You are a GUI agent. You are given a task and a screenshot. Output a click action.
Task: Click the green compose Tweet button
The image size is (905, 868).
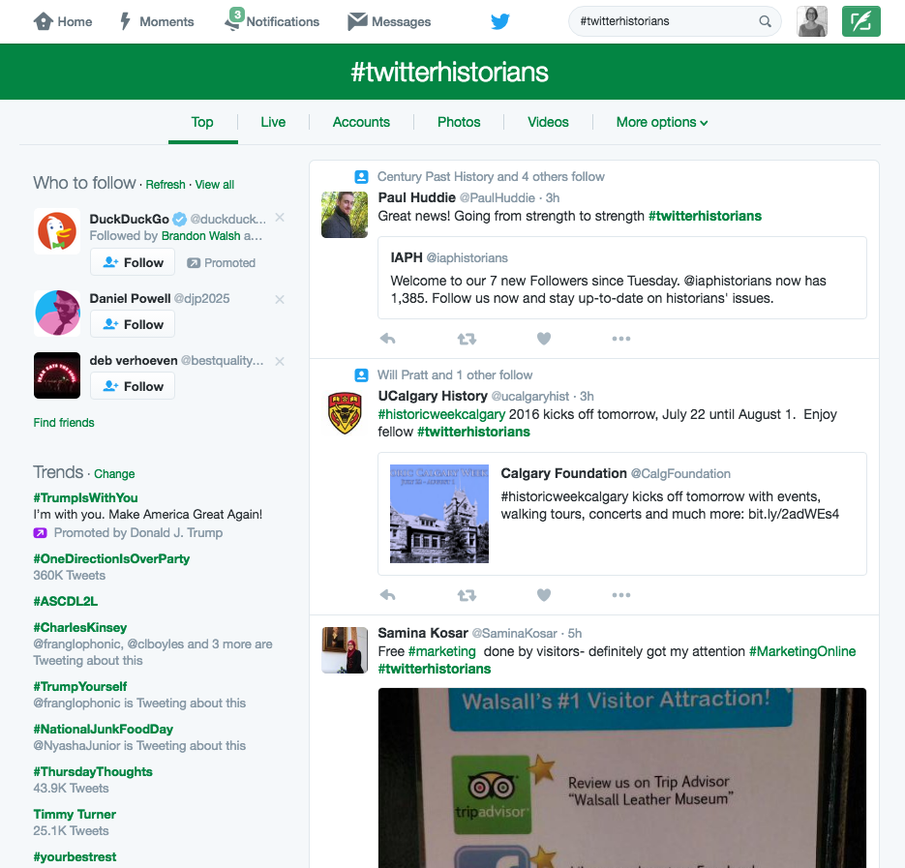click(861, 21)
